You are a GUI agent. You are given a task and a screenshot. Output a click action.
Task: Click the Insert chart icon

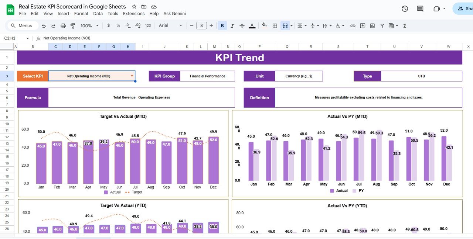(372, 25)
